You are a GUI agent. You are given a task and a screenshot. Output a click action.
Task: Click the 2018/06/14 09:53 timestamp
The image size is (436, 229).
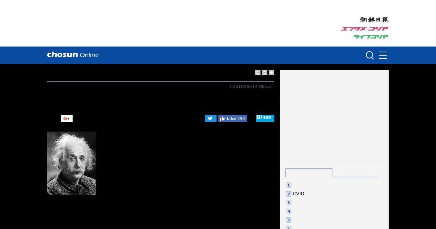tap(252, 87)
